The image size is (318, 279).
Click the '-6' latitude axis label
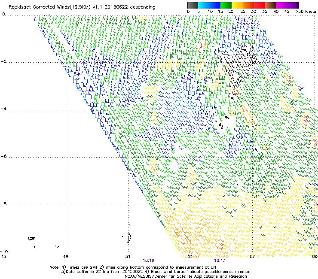(3, 156)
